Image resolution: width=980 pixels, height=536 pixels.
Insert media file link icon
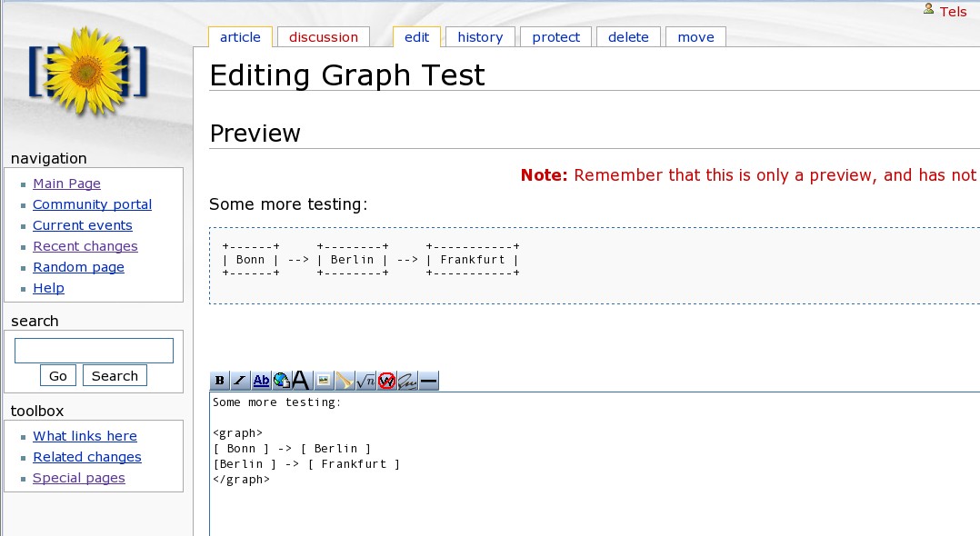click(344, 381)
